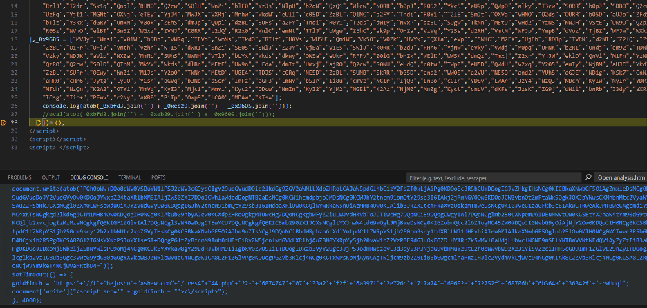Click the "Vzky" string on line 20

[x=53, y=56]
